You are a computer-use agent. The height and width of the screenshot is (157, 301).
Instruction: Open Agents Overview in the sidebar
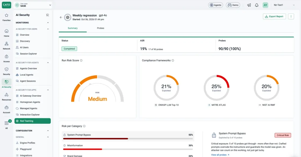pos(33,69)
